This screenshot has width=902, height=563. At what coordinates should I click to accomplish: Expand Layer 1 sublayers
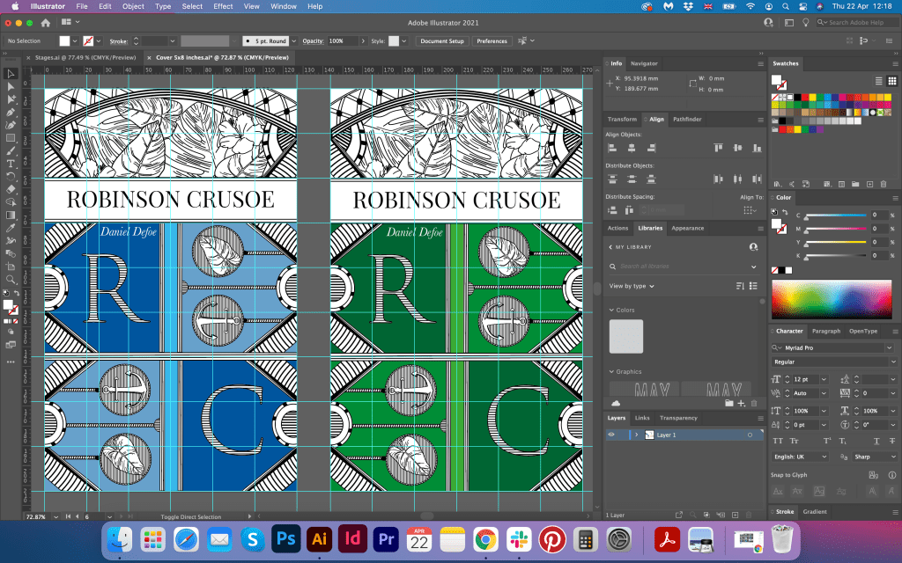click(x=635, y=435)
